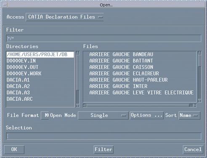The height and width of the screenshot is (158, 207).
Task: Select directory D0000EV.WORK
Action: (40, 74)
